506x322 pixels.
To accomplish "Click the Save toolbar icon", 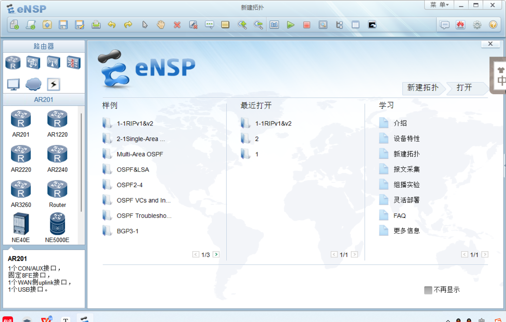I will 63,25.
